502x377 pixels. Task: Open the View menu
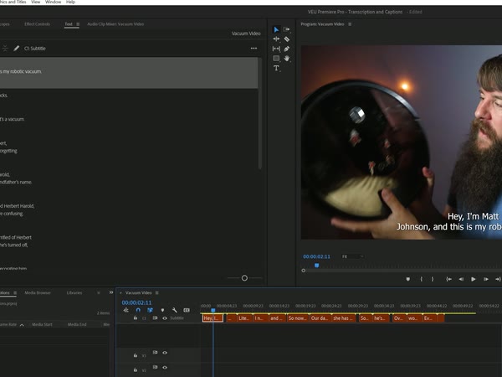coord(35,2)
